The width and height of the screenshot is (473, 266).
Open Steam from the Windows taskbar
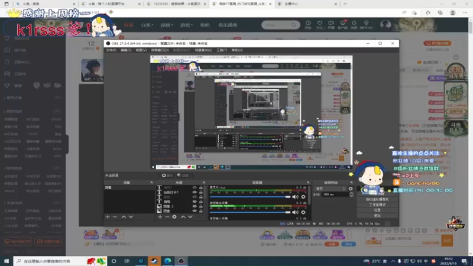[x=154, y=261]
